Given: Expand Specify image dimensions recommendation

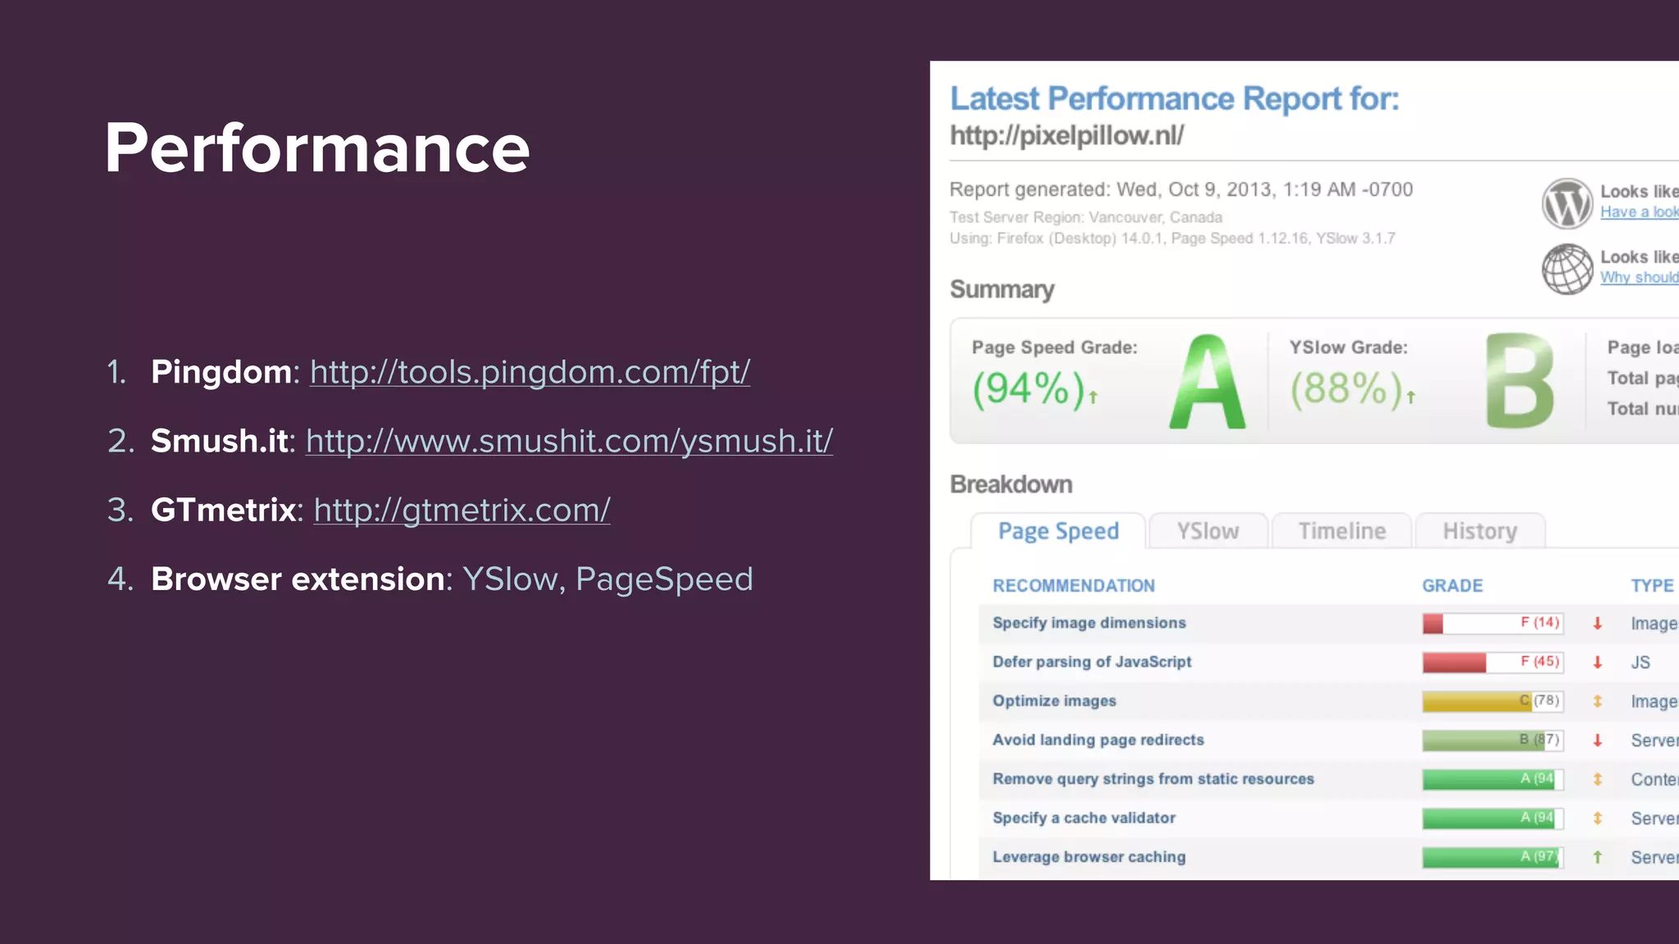Looking at the screenshot, I should coord(1089,623).
